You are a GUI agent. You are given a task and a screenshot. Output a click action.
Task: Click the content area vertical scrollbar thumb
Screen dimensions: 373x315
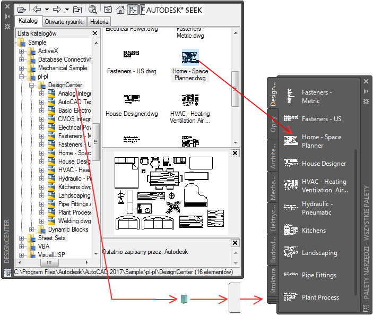pos(235,89)
